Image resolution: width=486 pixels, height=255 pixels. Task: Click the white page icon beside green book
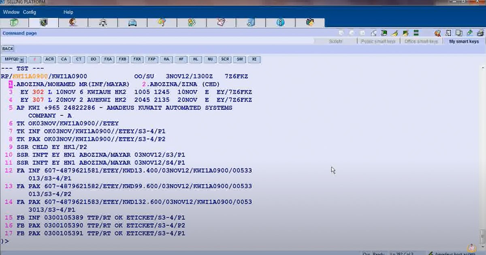coord(374,33)
